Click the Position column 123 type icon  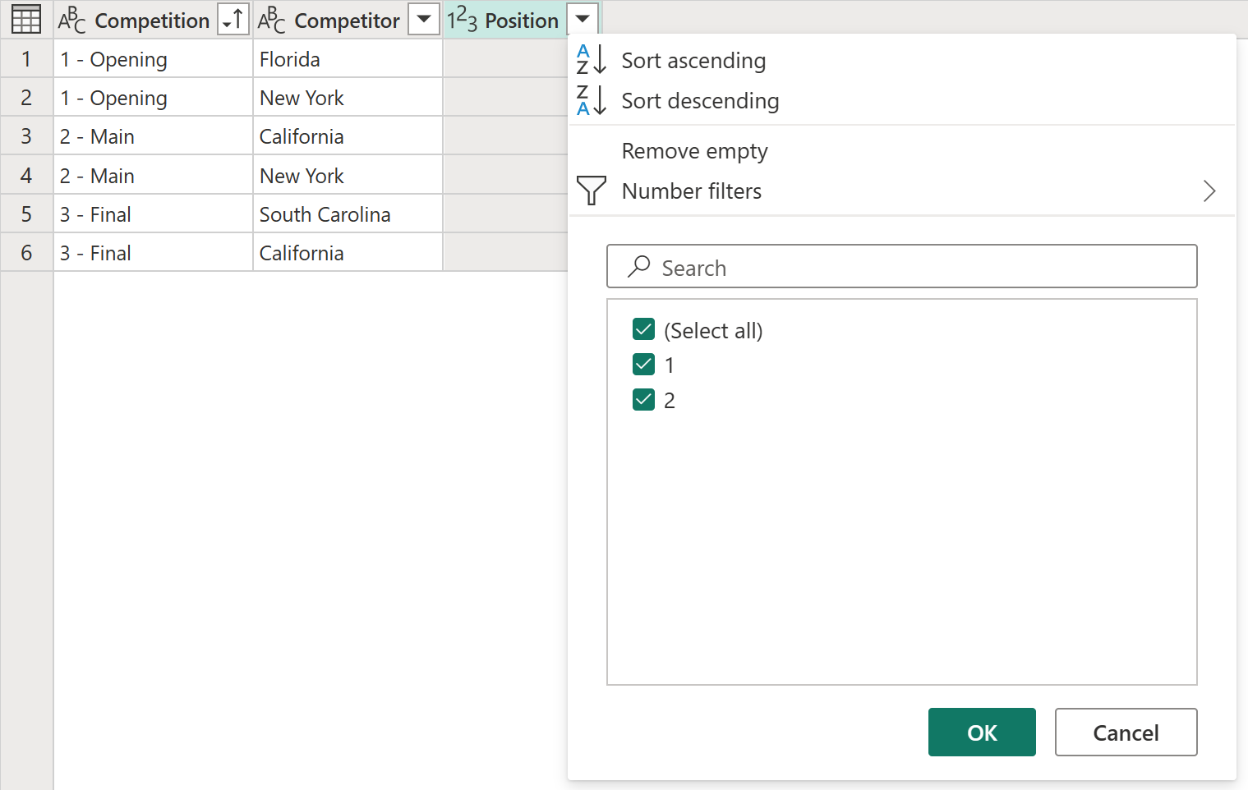(462, 20)
